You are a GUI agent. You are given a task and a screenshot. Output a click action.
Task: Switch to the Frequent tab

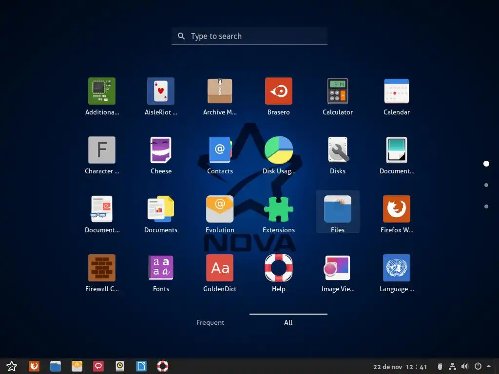pos(210,322)
